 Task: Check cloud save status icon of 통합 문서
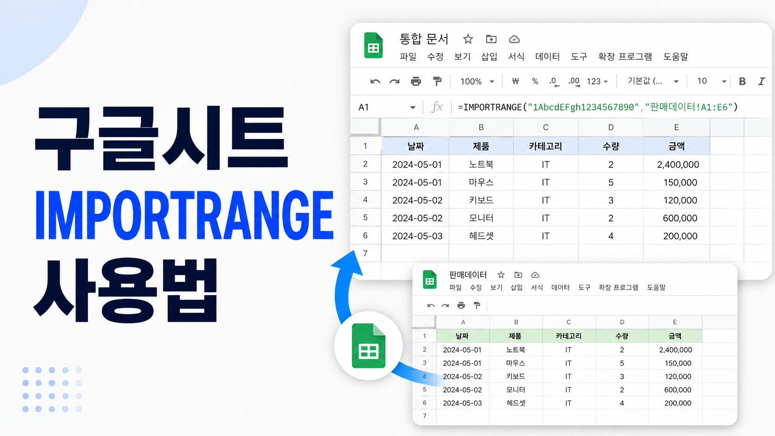coord(514,39)
